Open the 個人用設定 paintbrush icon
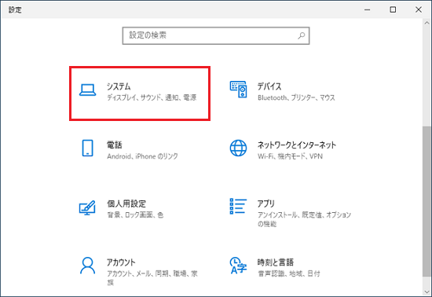 (x=87, y=207)
